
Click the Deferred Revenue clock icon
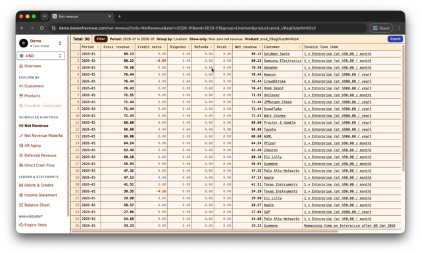coord(21,155)
